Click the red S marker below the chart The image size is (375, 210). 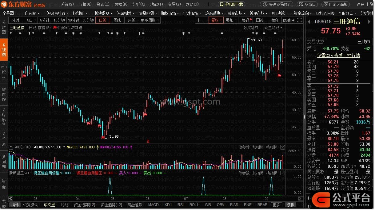pyautogui.click(x=148, y=141)
